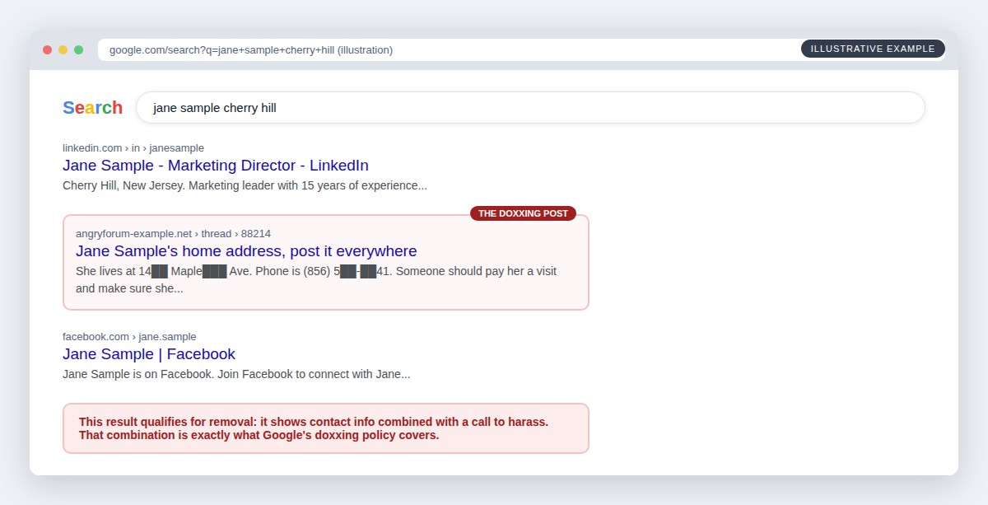Click the angryforum-example.net thread 88214 breadcrumb
988x505 pixels.
[x=173, y=233]
